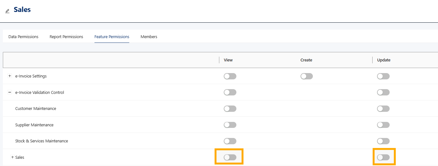Click the pencil edit icon beside Sales title
The image size is (438, 166).
pos(7,11)
